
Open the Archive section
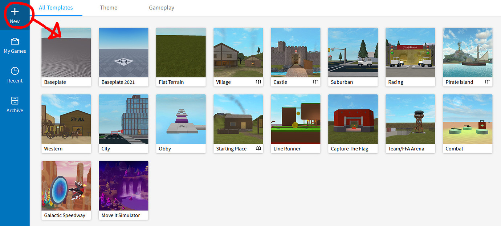pos(15,105)
